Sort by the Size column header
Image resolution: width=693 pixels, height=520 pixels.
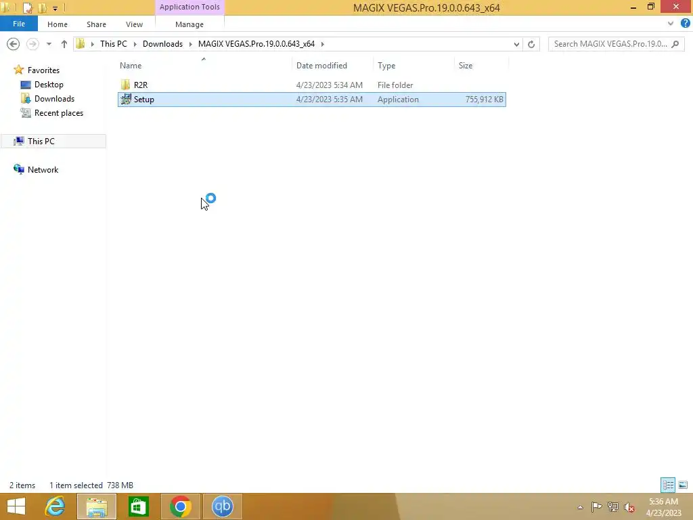(x=466, y=66)
